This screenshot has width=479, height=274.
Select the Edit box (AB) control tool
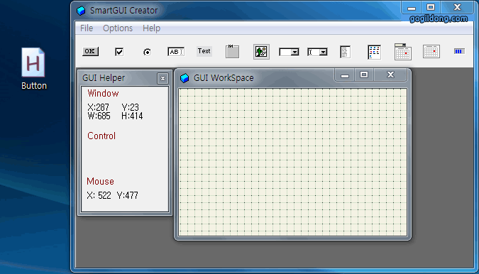click(x=176, y=52)
